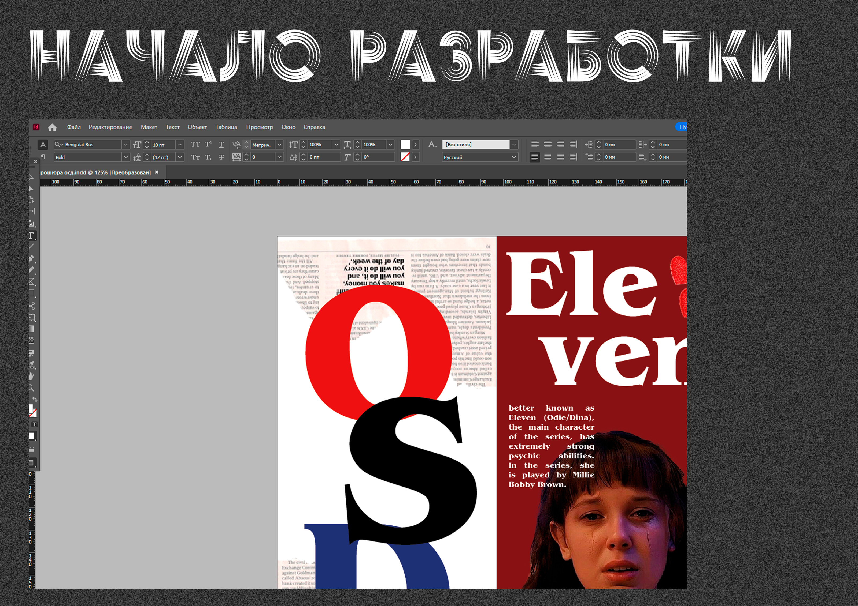Open the Русский language dropdown
The height and width of the screenshot is (606, 858).
514,157
